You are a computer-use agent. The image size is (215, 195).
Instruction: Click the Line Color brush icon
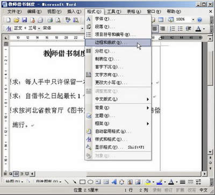(x=159, y=182)
